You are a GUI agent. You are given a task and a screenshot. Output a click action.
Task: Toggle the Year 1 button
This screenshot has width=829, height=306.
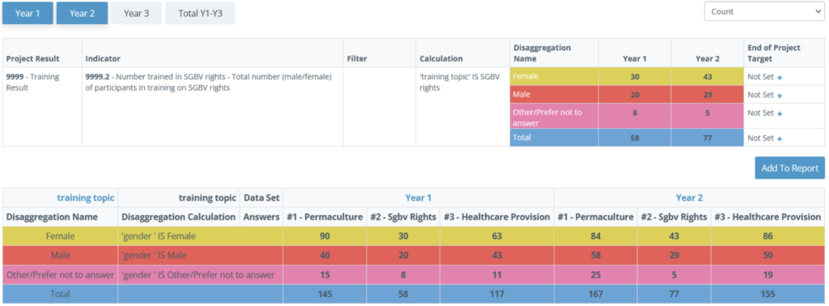tap(28, 13)
